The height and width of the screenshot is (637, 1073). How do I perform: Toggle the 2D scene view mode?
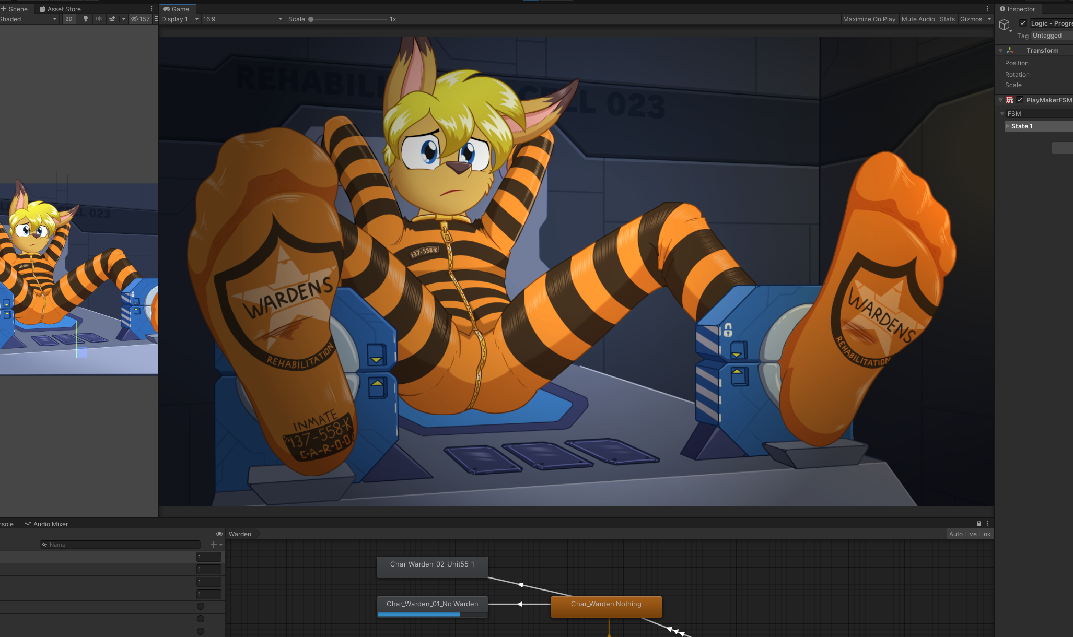click(x=69, y=19)
